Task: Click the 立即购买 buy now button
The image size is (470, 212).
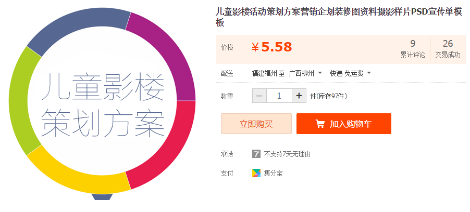Action: click(256, 124)
